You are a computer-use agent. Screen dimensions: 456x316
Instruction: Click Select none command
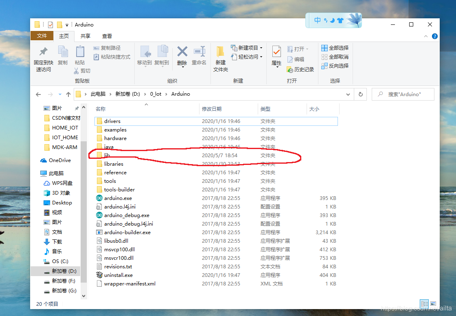[x=335, y=57]
